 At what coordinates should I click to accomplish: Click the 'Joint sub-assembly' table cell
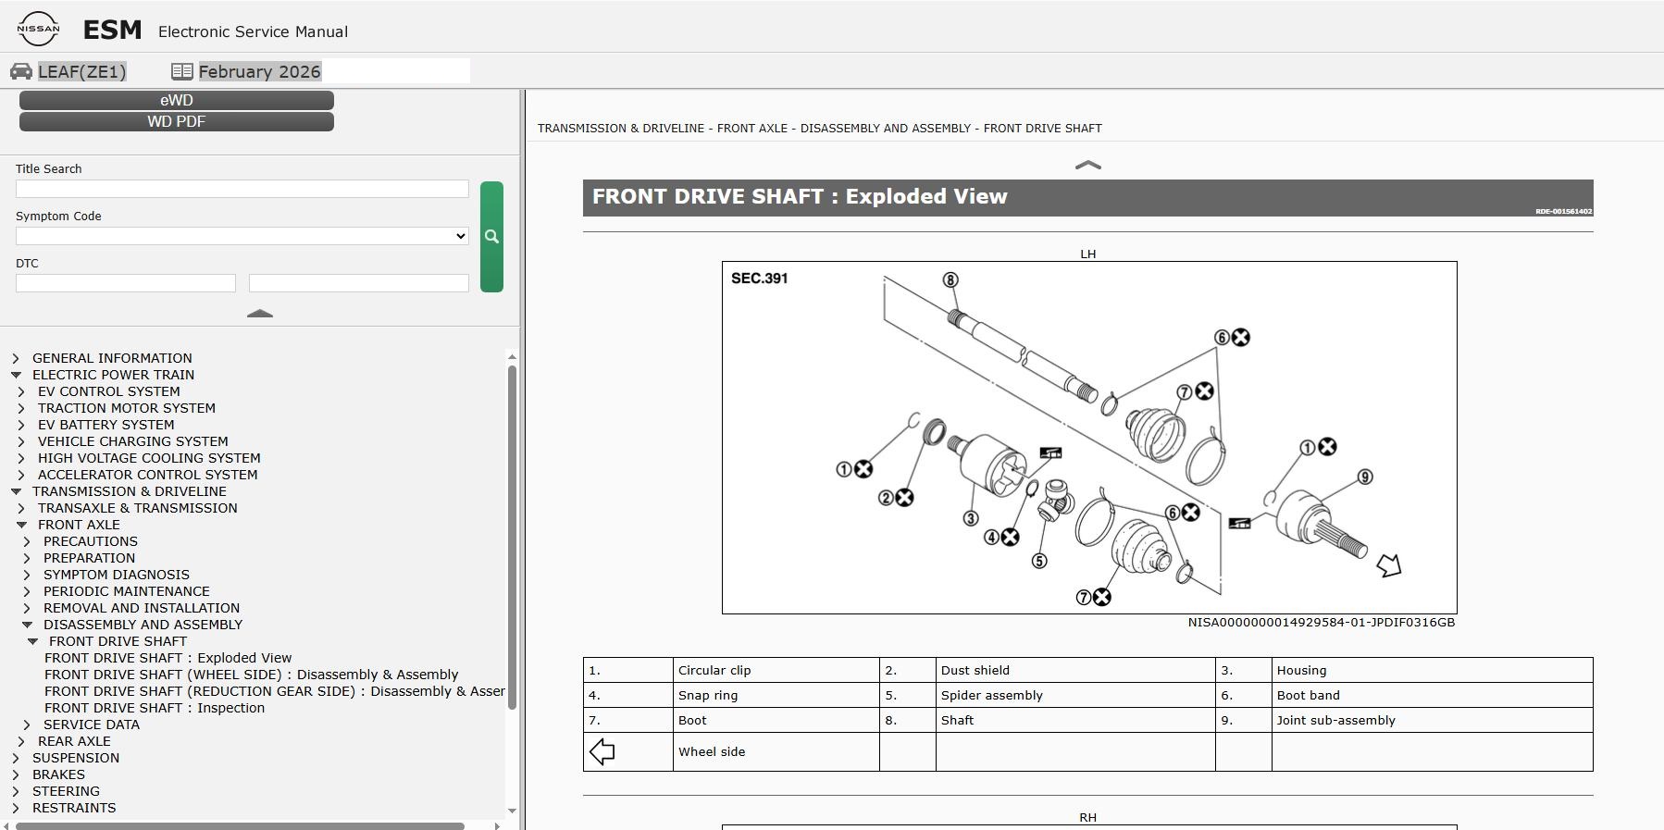(1432, 720)
